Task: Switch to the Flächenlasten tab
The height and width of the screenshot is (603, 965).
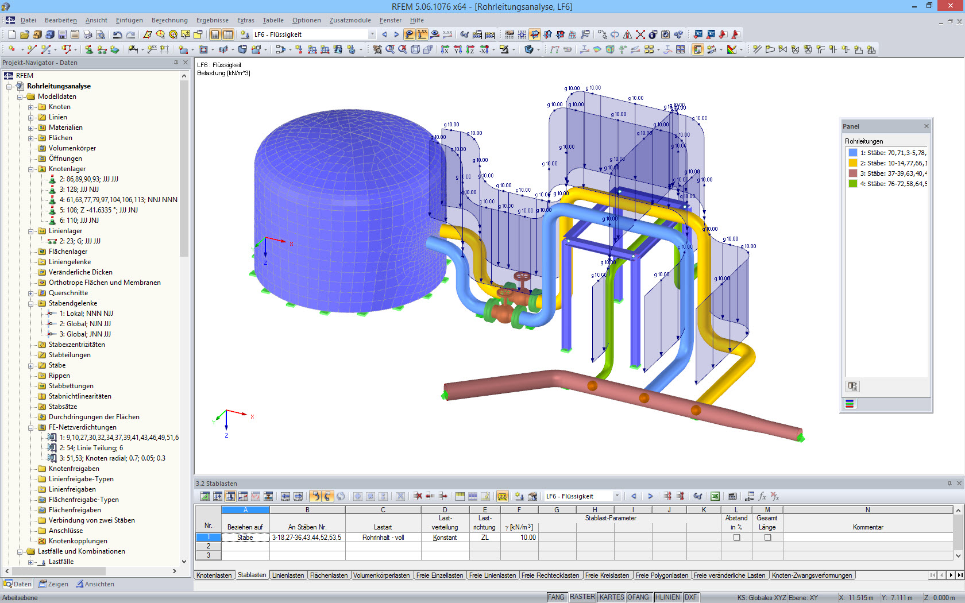Action: [329, 575]
